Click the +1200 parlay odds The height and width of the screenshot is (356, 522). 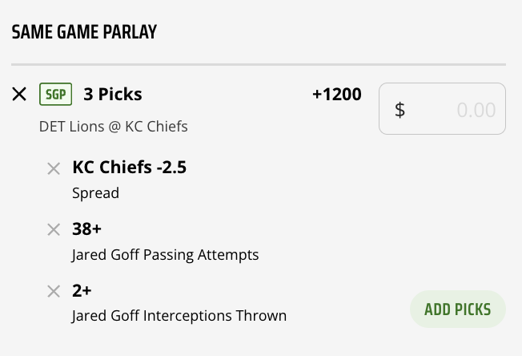336,95
